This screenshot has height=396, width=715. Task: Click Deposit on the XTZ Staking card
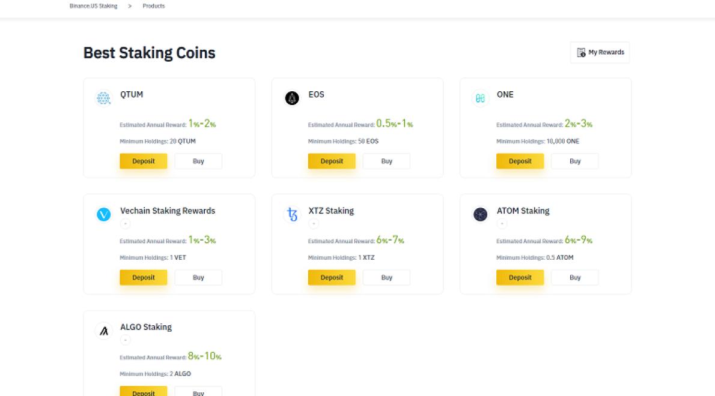click(332, 277)
